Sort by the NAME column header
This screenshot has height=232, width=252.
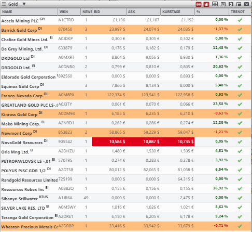point(29,12)
